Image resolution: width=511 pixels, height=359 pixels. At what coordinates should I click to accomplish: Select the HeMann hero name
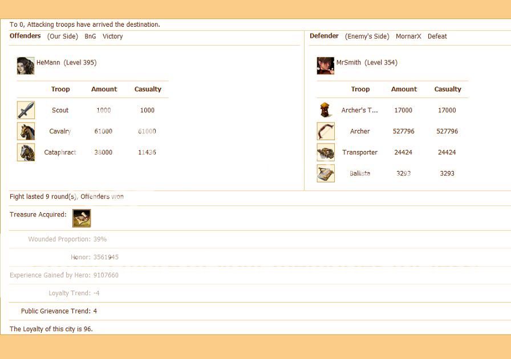[48, 63]
